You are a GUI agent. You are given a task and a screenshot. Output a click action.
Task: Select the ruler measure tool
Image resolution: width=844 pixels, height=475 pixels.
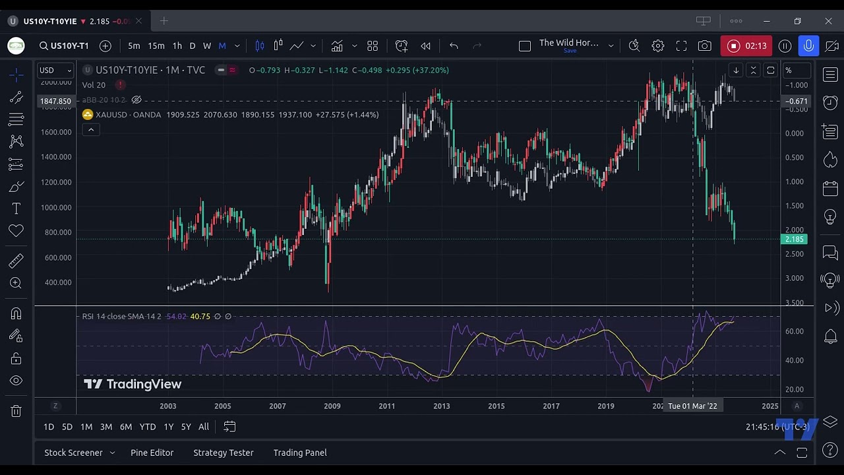tap(16, 261)
